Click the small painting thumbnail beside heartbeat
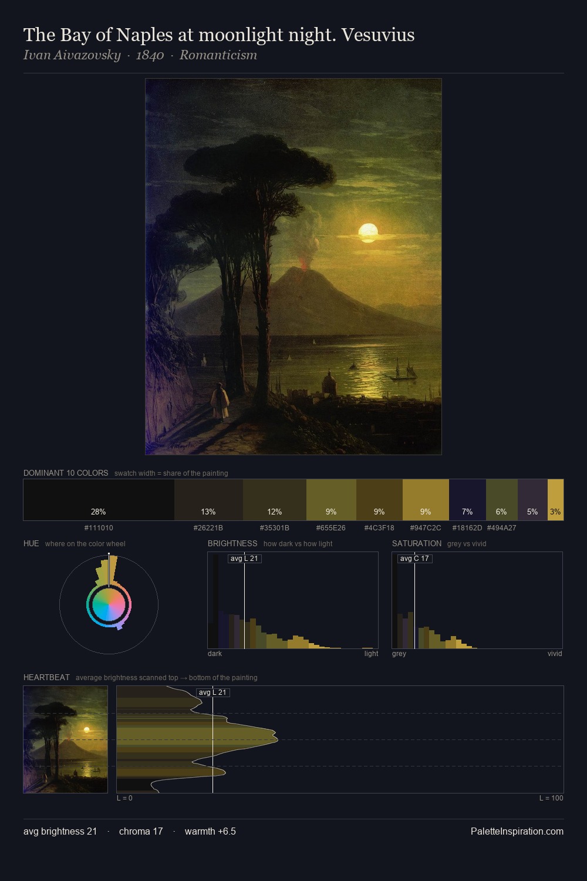 [66, 739]
